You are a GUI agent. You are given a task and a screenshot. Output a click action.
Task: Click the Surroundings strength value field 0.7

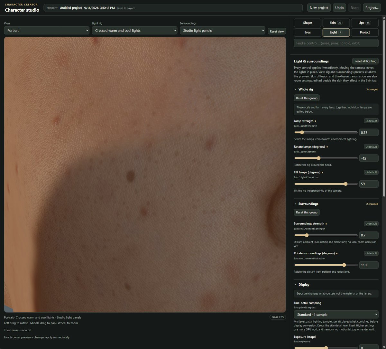pos(369,235)
